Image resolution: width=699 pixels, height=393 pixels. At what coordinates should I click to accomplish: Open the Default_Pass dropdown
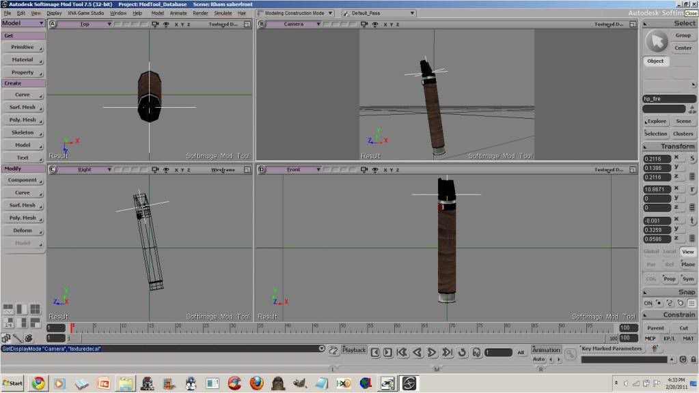pos(379,14)
